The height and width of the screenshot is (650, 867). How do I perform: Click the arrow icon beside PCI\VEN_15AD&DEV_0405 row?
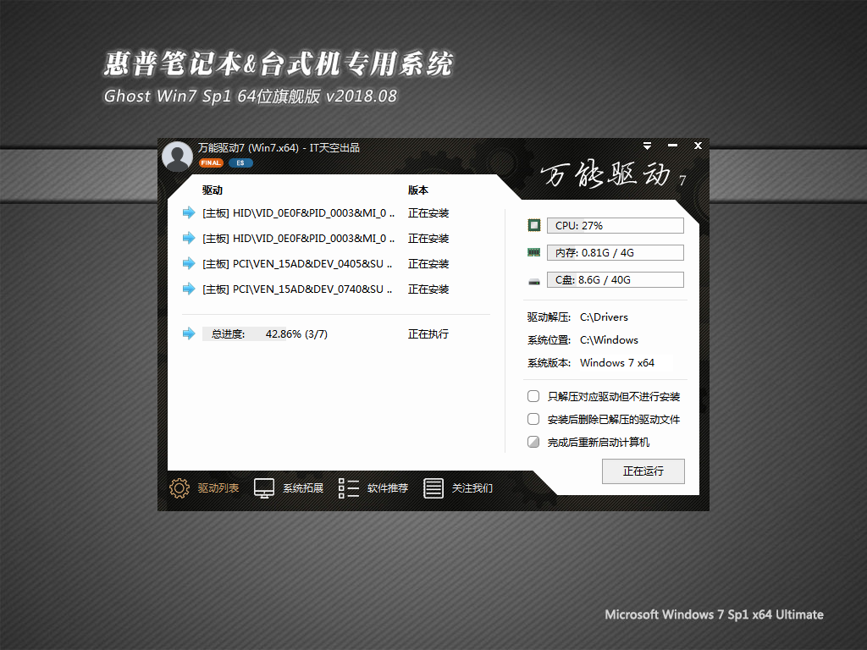click(x=189, y=264)
